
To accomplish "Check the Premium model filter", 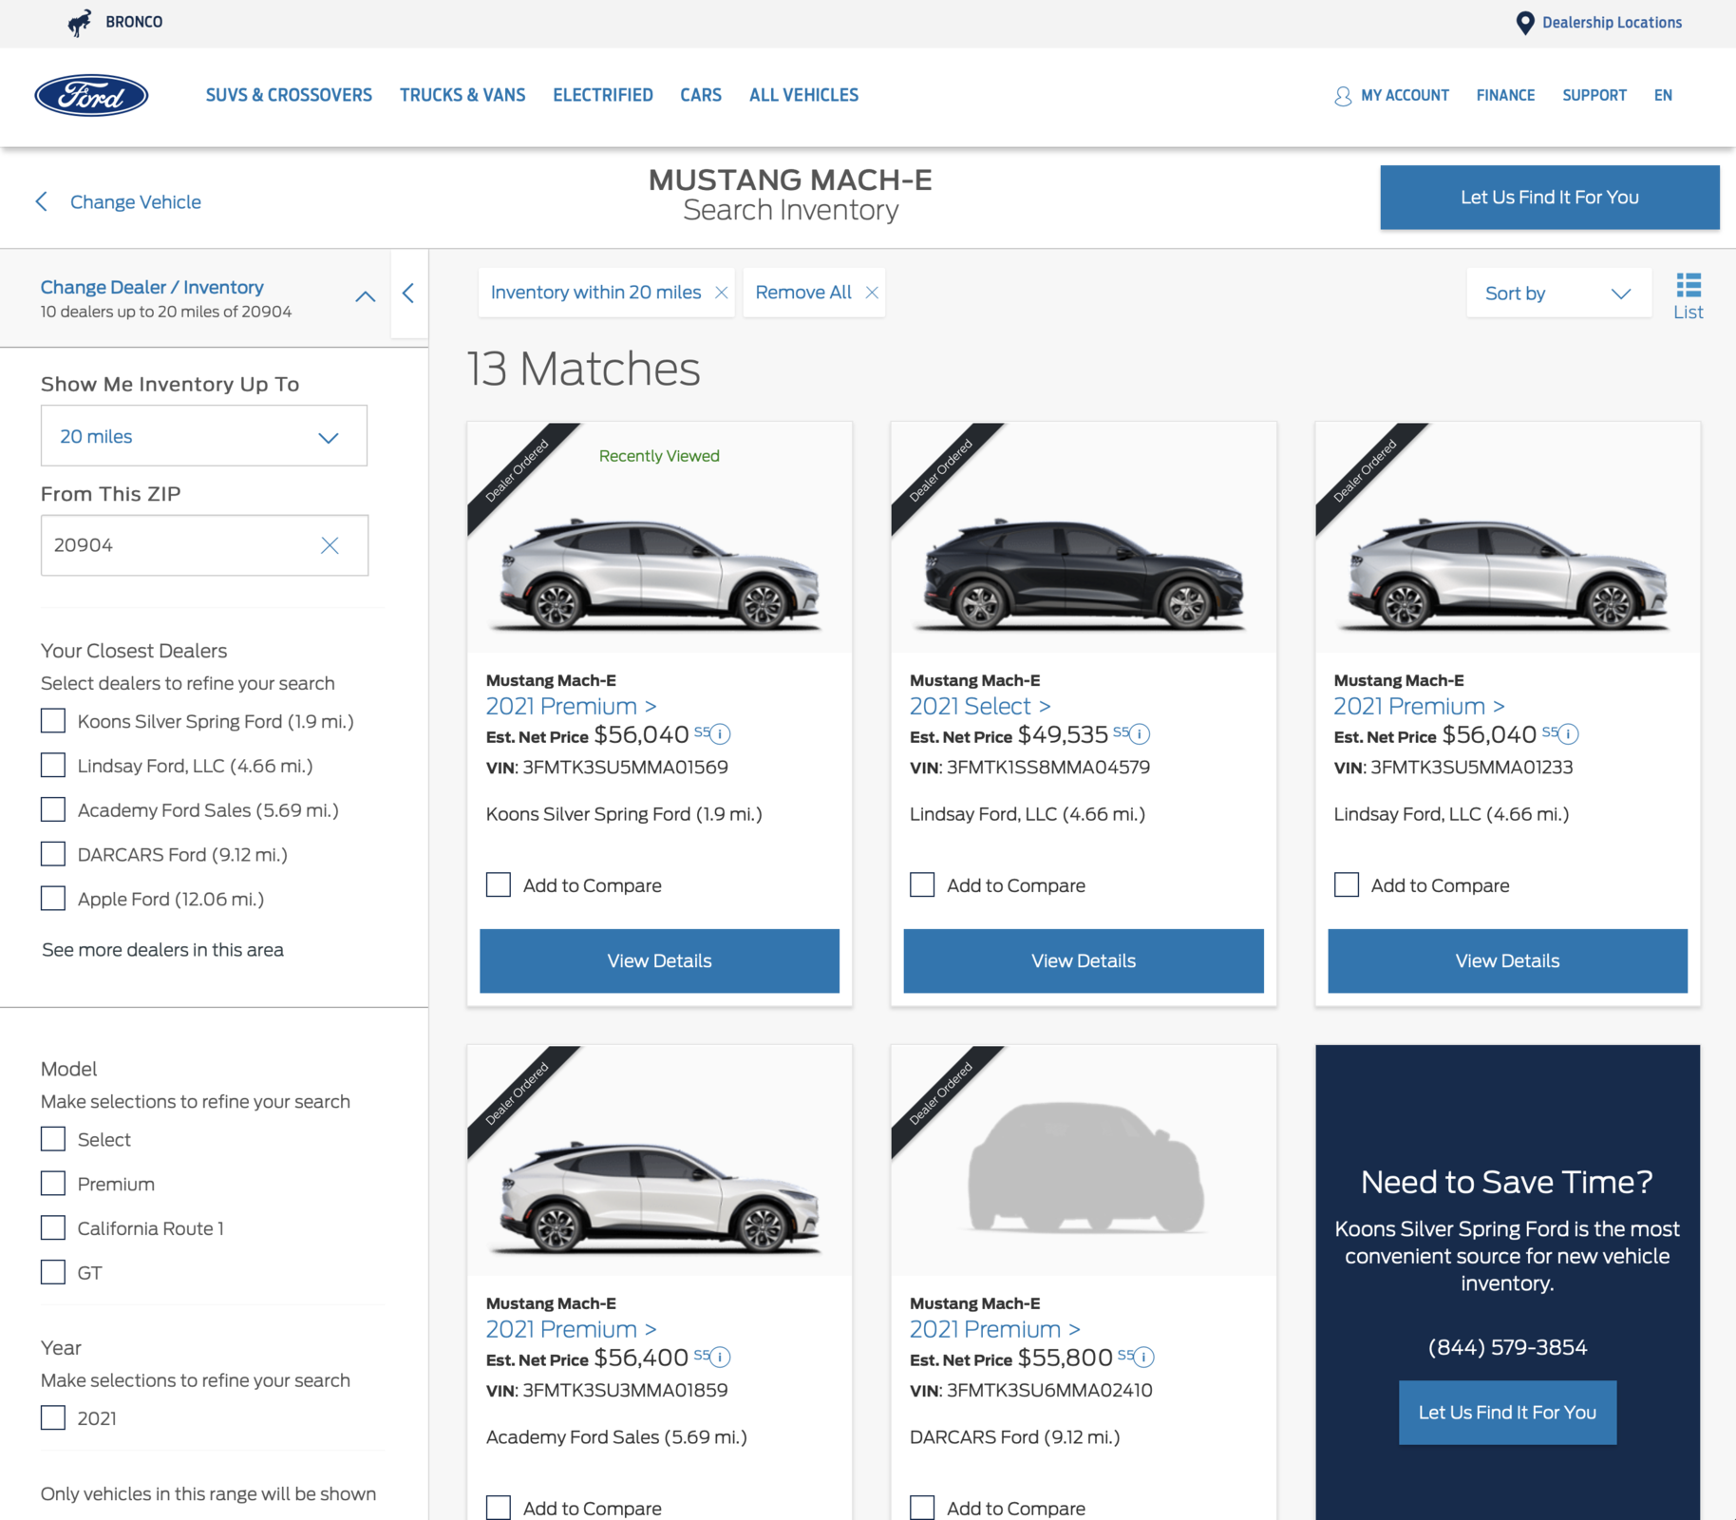I will click(x=52, y=1183).
